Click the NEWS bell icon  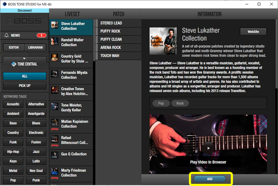click(x=7, y=35)
